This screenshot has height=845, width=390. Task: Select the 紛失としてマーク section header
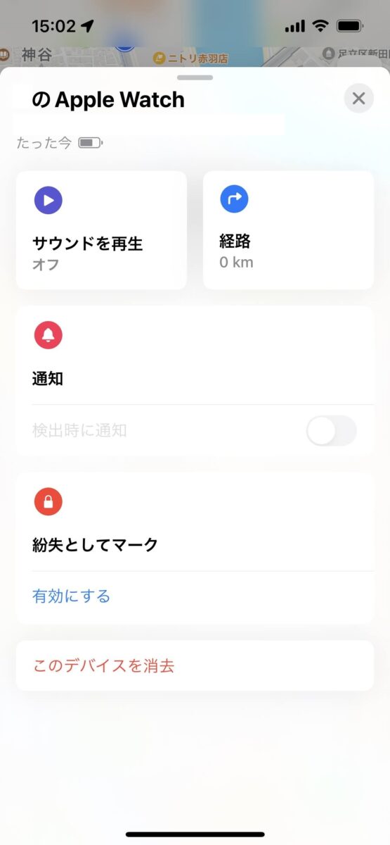point(96,545)
